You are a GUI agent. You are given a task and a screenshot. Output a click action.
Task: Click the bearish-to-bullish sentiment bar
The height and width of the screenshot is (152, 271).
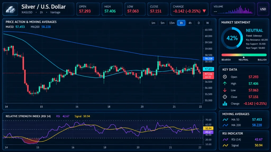(244, 55)
